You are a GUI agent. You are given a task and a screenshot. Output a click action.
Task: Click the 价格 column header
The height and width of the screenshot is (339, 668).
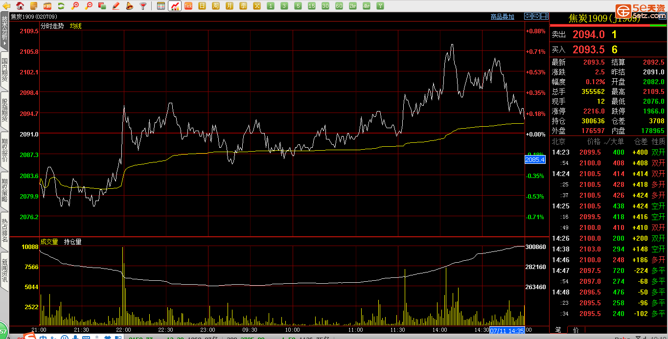tap(594, 141)
